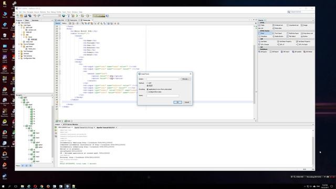Click the Run Project green arrow icon
Screen dimensions: 336x189
tap(77, 16)
